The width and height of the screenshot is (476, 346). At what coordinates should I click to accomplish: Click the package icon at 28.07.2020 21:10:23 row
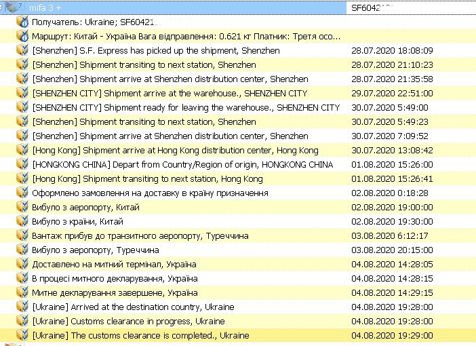coord(22,64)
